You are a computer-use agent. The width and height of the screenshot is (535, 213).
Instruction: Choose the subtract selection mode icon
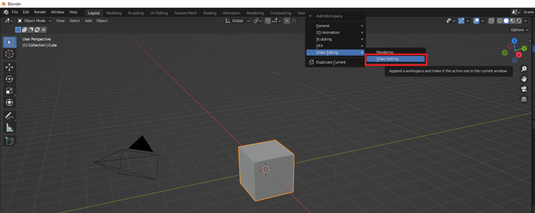[31, 30]
